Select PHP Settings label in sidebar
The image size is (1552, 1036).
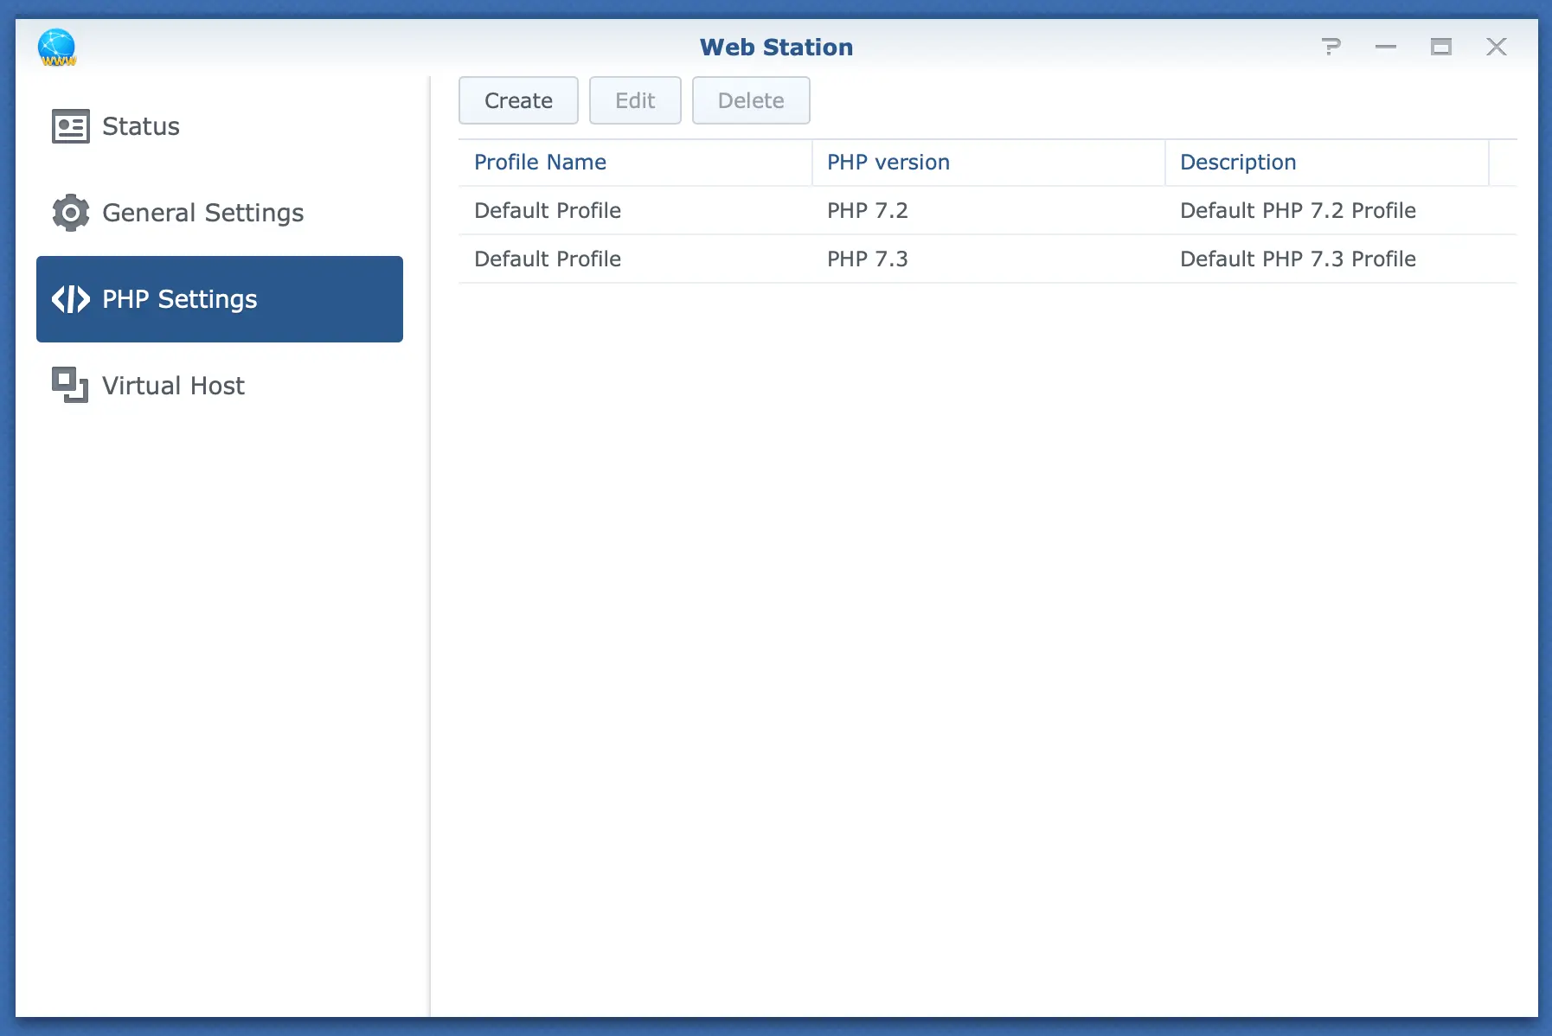(180, 299)
